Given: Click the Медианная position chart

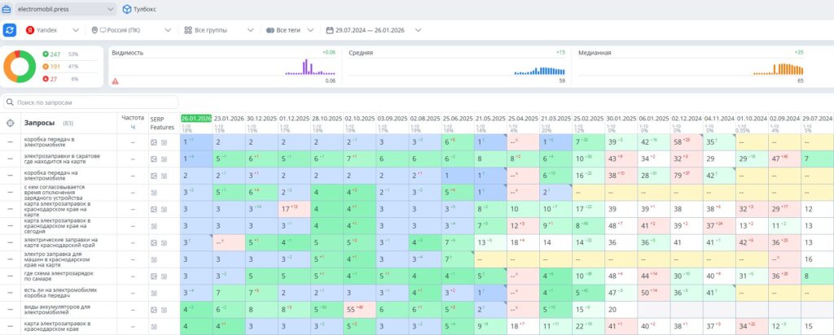Looking at the screenshot, I should point(691,67).
